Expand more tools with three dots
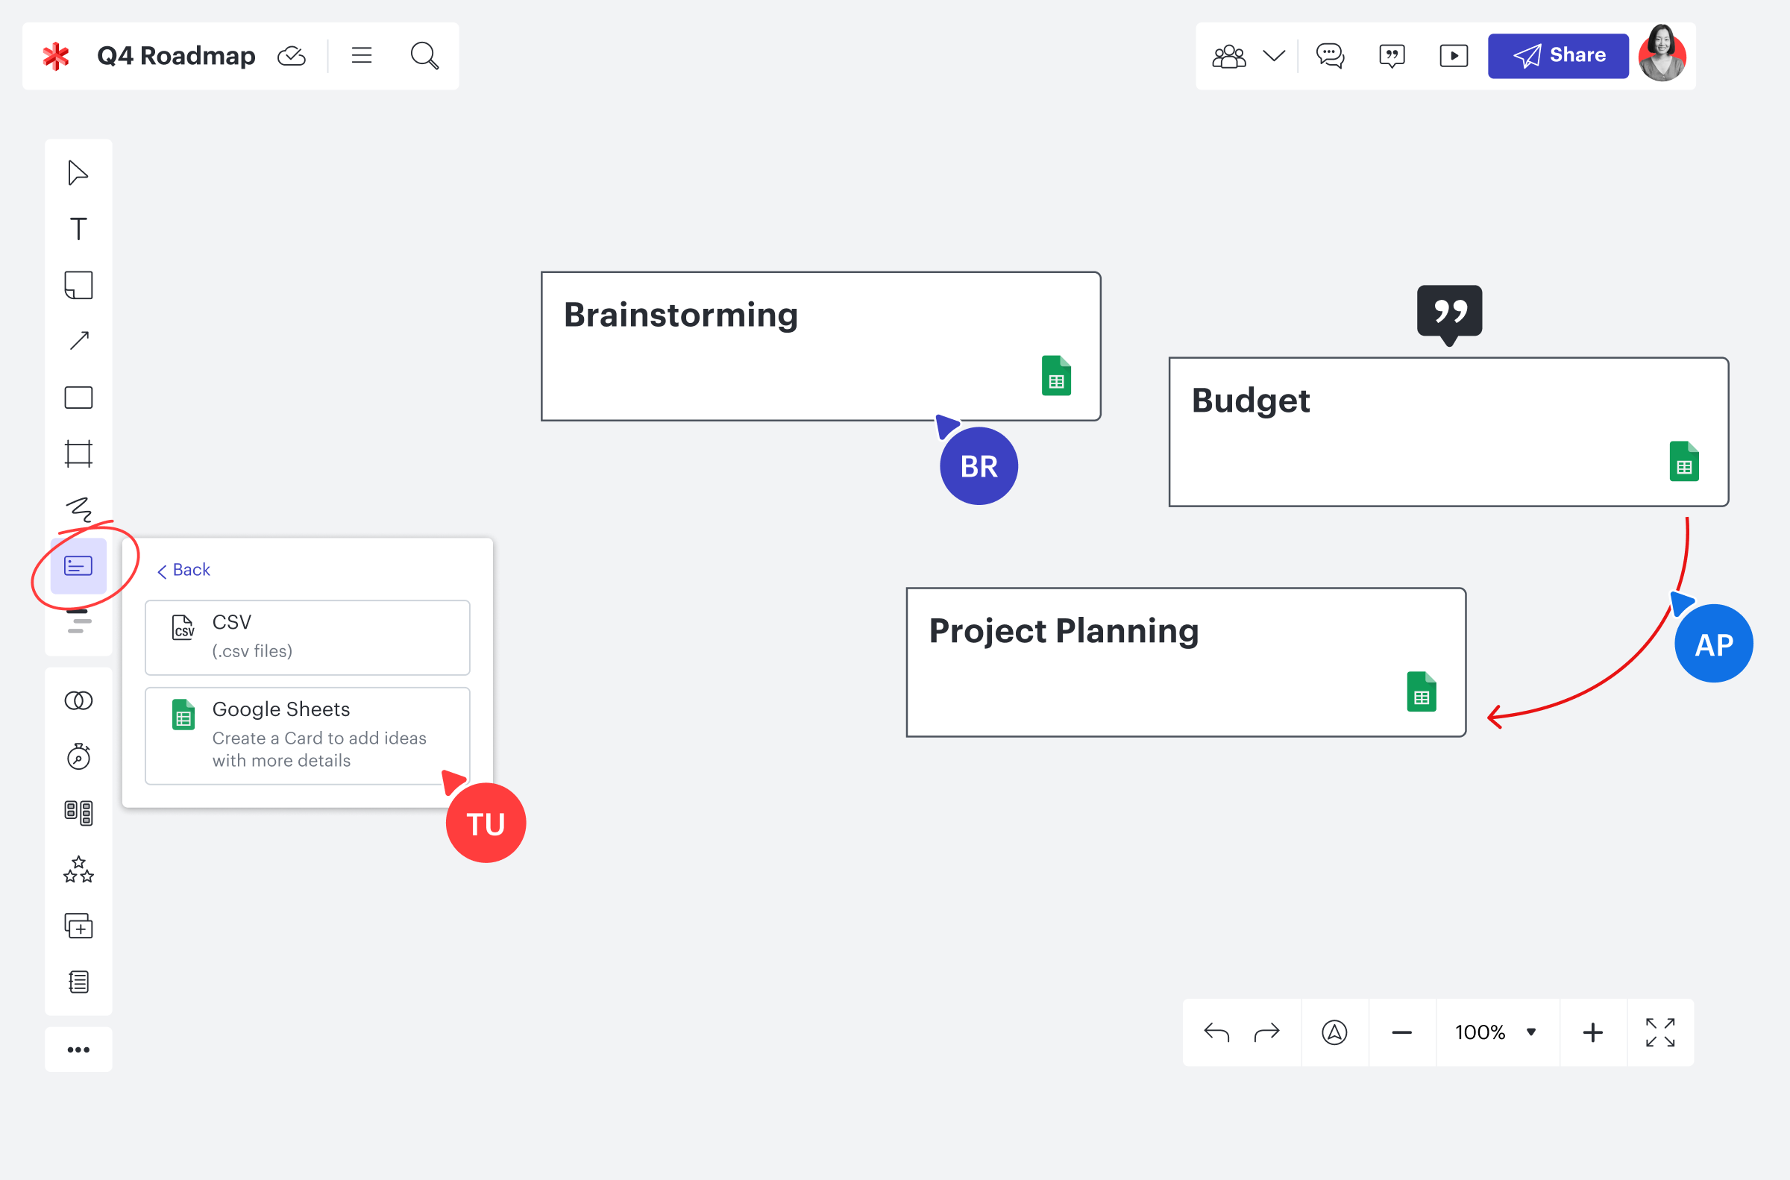This screenshot has height=1180, width=1790. point(78,1049)
